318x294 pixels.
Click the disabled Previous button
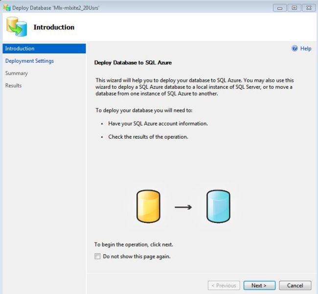(224, 286)
